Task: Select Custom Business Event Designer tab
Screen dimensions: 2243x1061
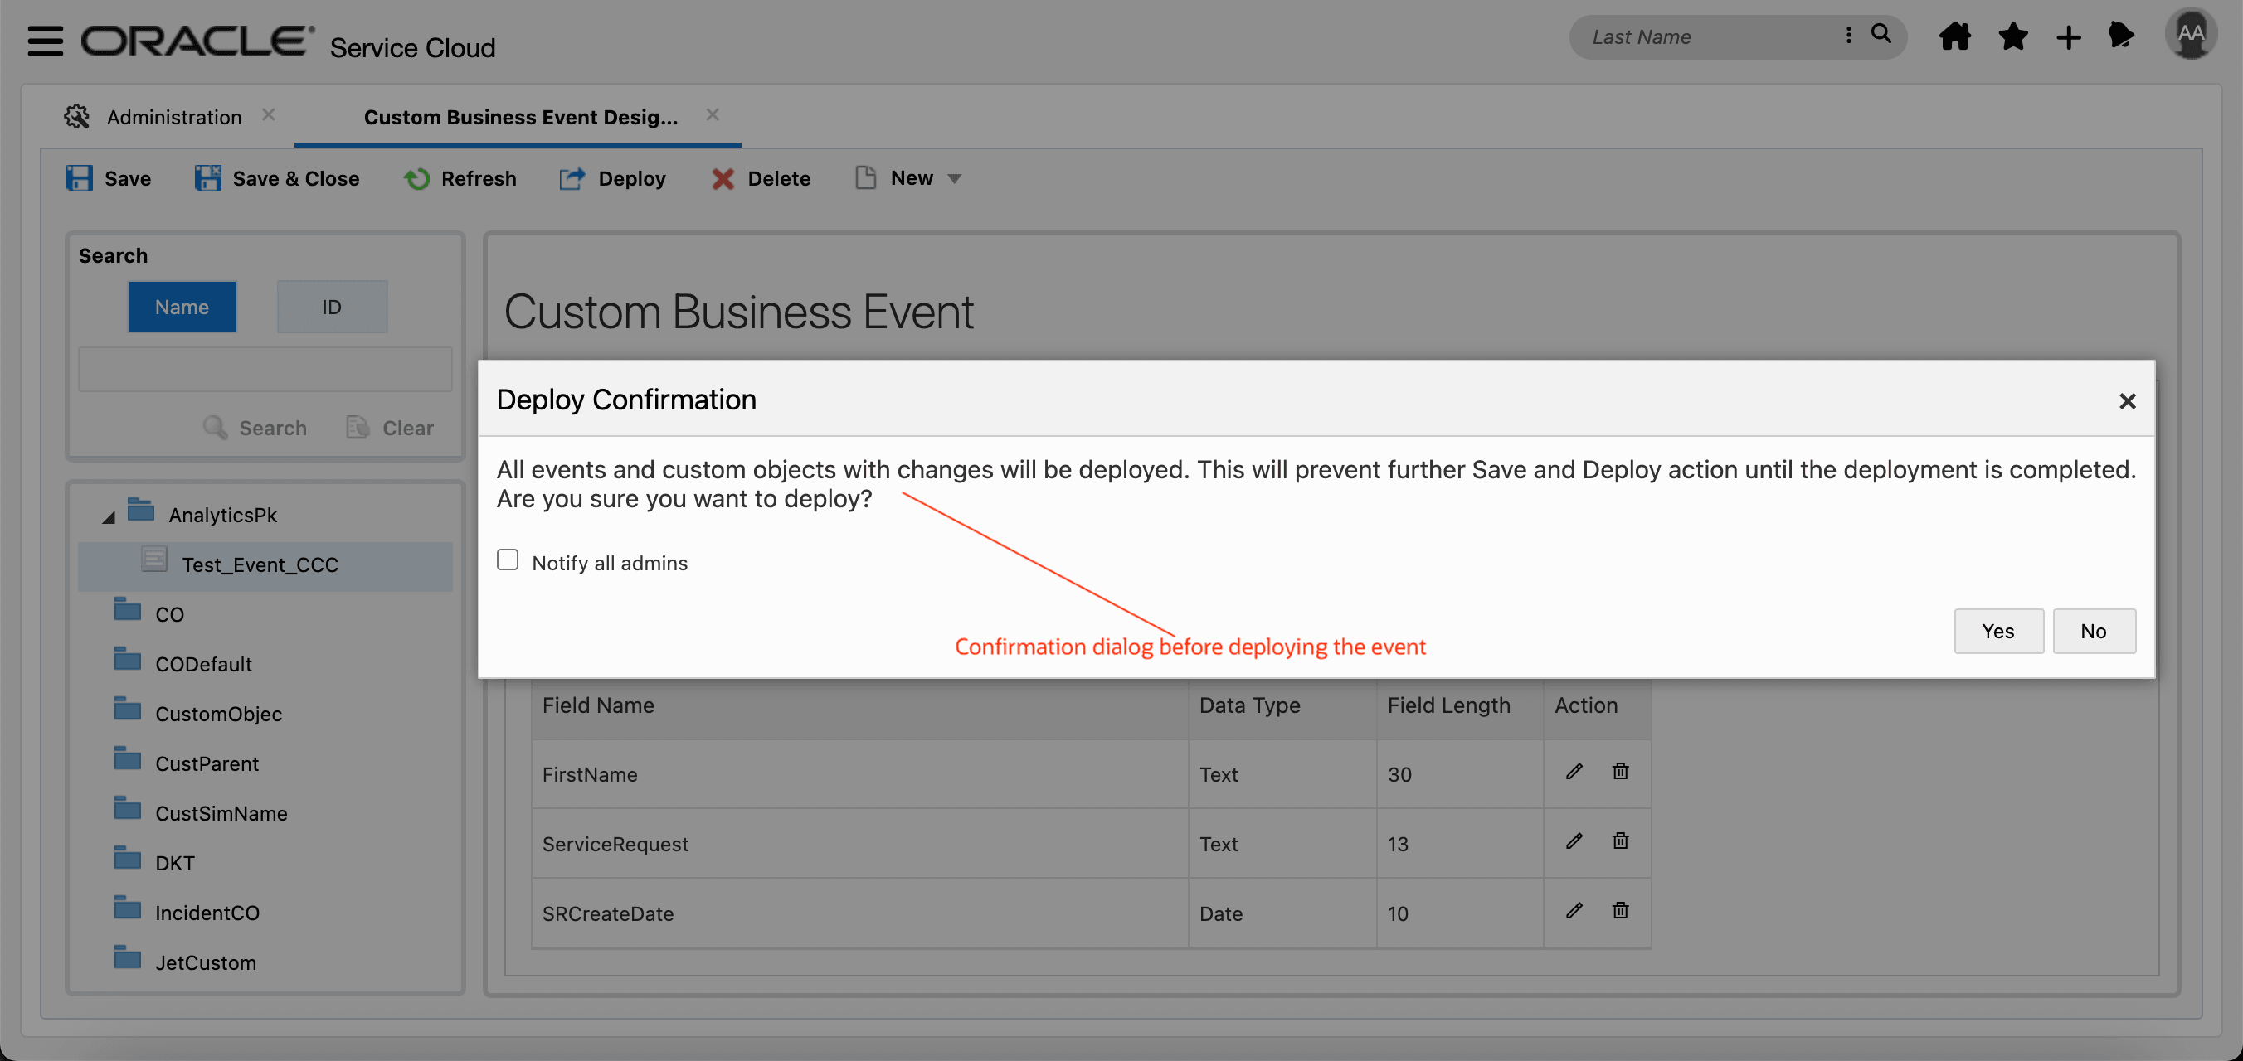Action: (520, 117)
